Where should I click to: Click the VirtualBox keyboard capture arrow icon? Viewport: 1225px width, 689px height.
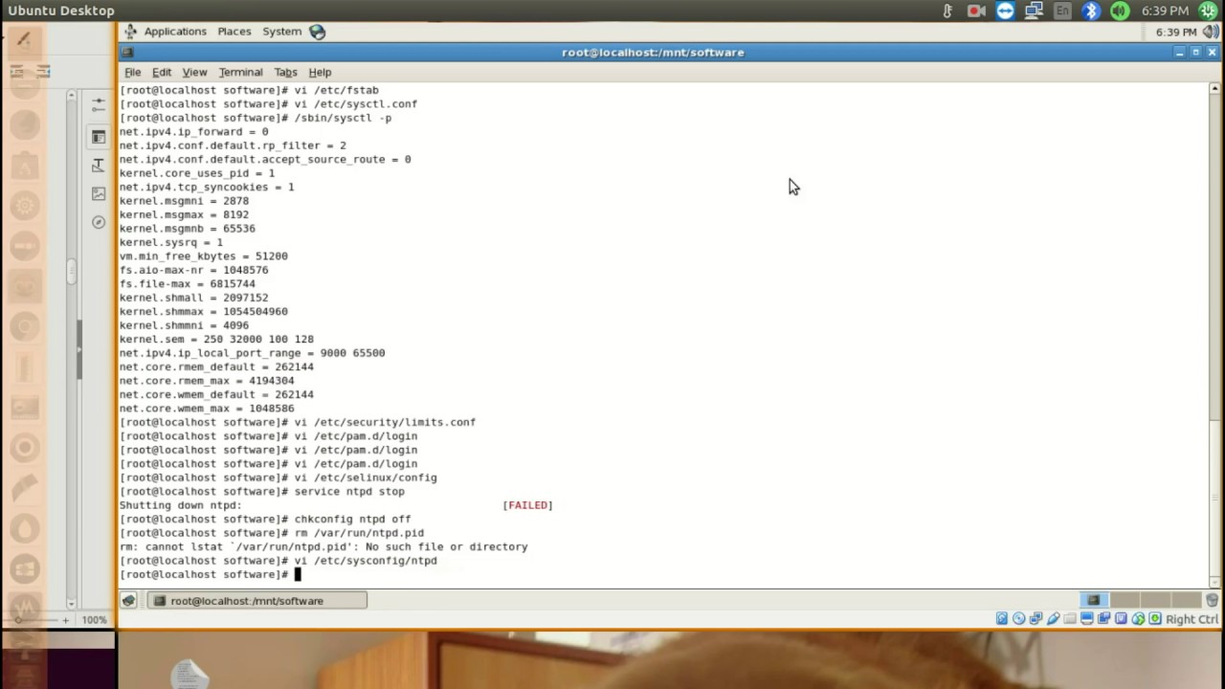click(1155, 619)
